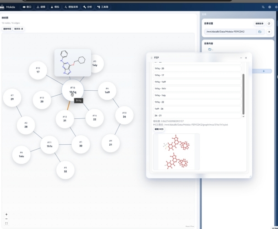The height and width of the screenshot is (229, 278).
Task: Click graph node #10 labeled 26
Action: (124, 115)
